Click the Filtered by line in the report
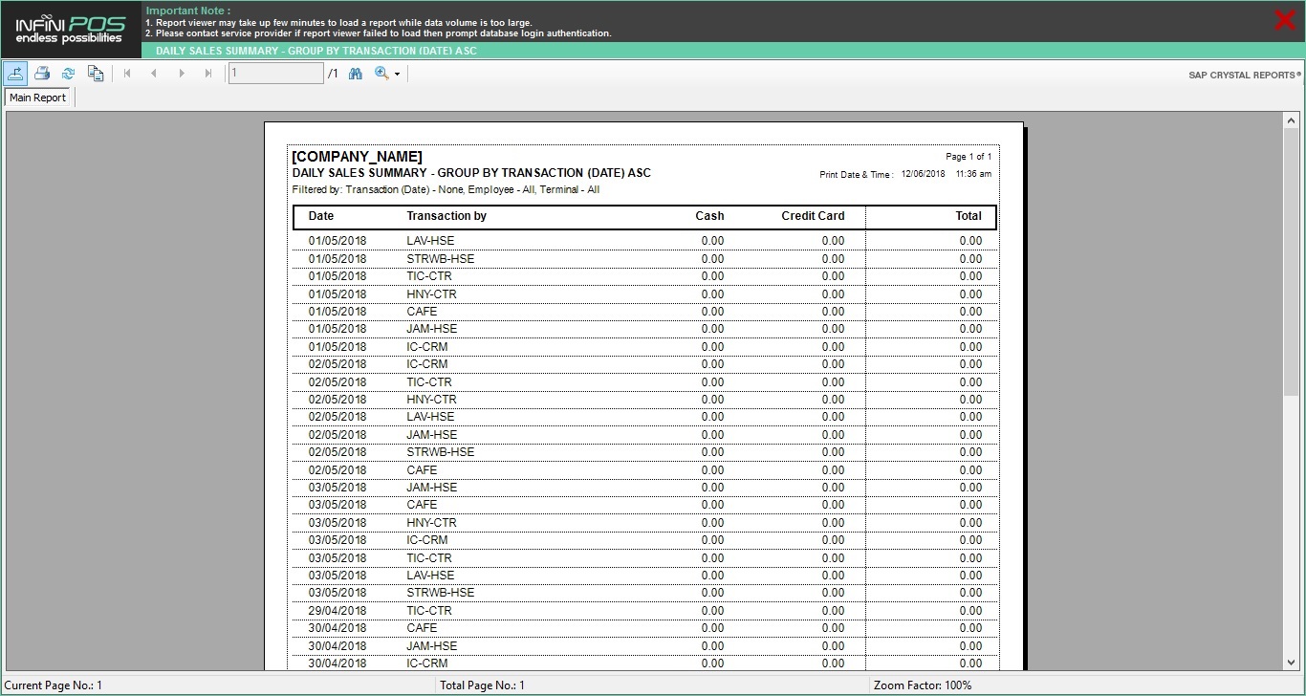 coord(446,190)
